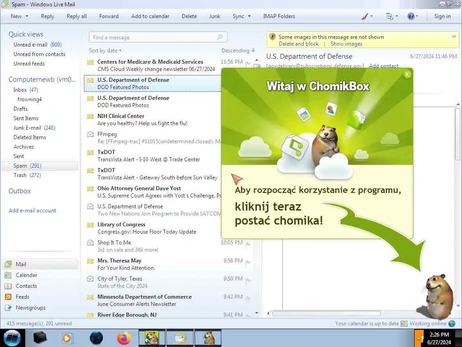
Task: Click the flag for Minnesota Department of Commerce
Action: 248,299
